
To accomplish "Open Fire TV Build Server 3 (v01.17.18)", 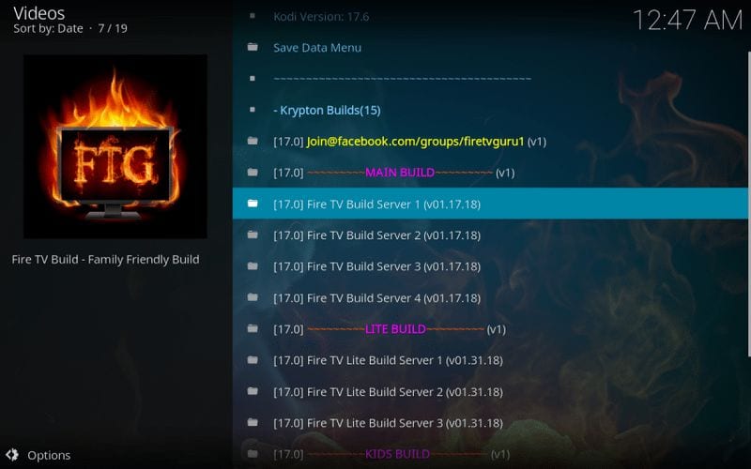I will tap(490, 266).
